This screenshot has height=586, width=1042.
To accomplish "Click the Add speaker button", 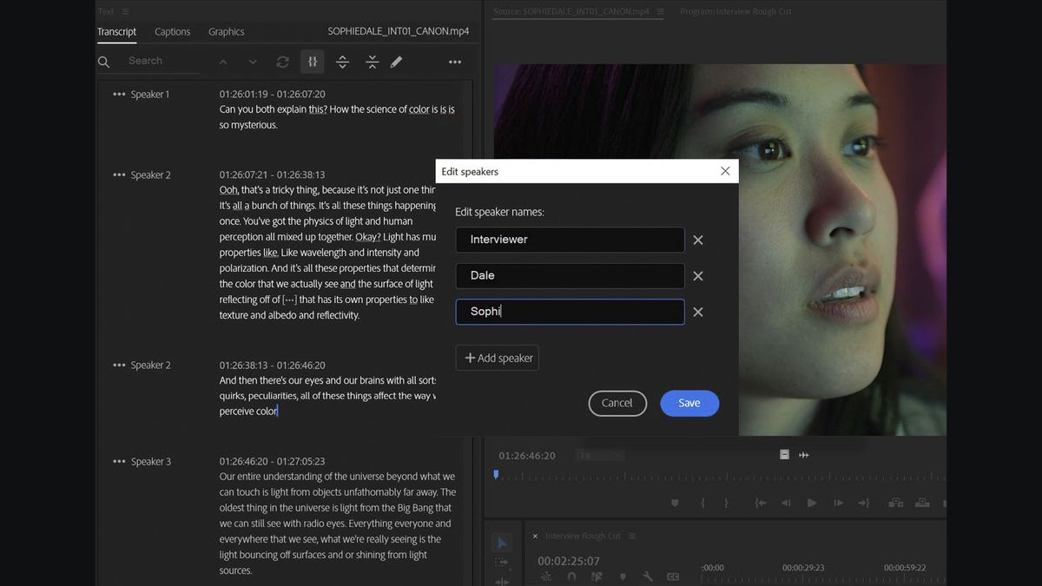I will point(498,358).
